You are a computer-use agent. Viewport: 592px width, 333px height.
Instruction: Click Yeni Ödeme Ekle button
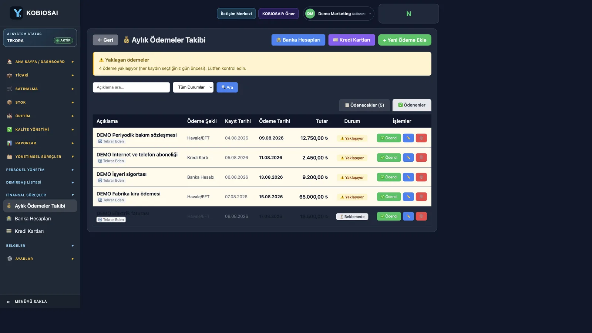405,40
